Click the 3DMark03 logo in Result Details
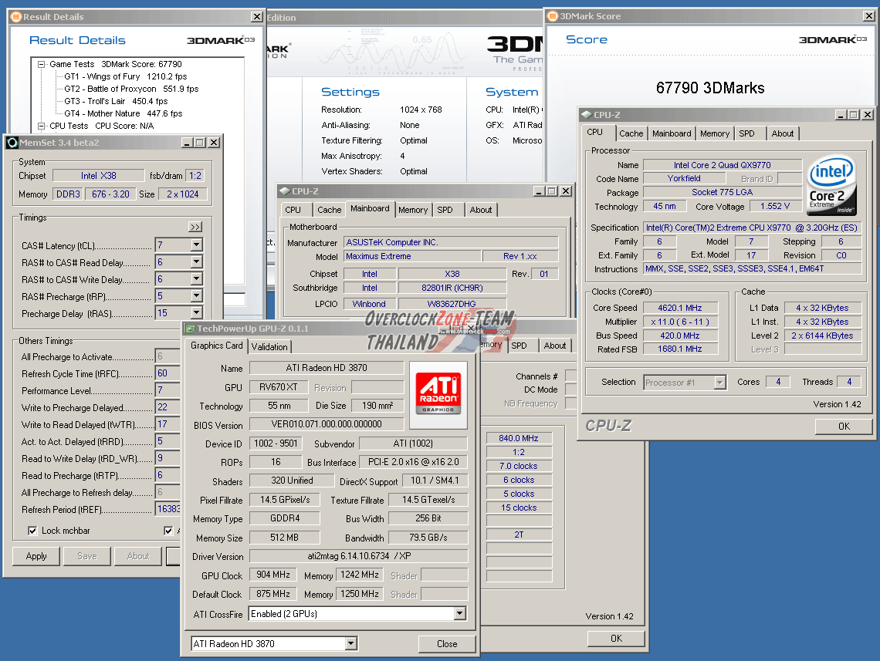The height and width of the screenshot is (661, 880). (x=221, y=40)
